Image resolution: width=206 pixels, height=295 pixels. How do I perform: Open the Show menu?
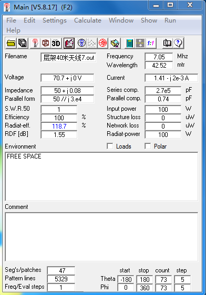click(149, 20)
